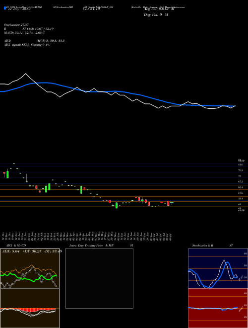Click the blue 12-day SMA legend square
248x328 pixels.
[x=5, y=8]
